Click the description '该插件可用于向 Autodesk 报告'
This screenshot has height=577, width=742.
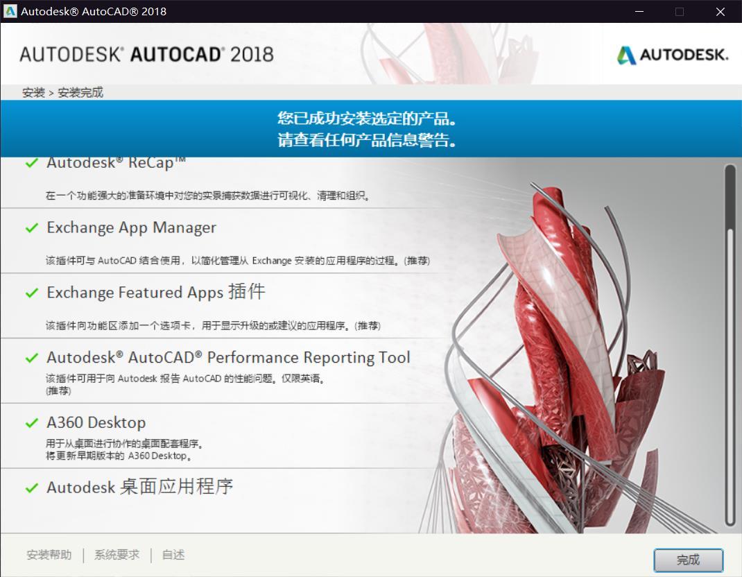[x=185, y=379]
